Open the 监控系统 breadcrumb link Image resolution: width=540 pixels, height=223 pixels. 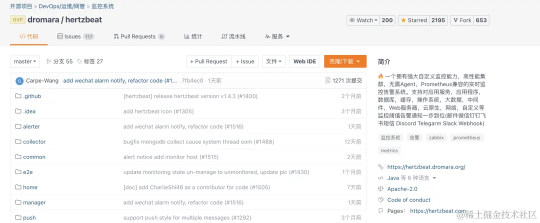tap(102, 6)
